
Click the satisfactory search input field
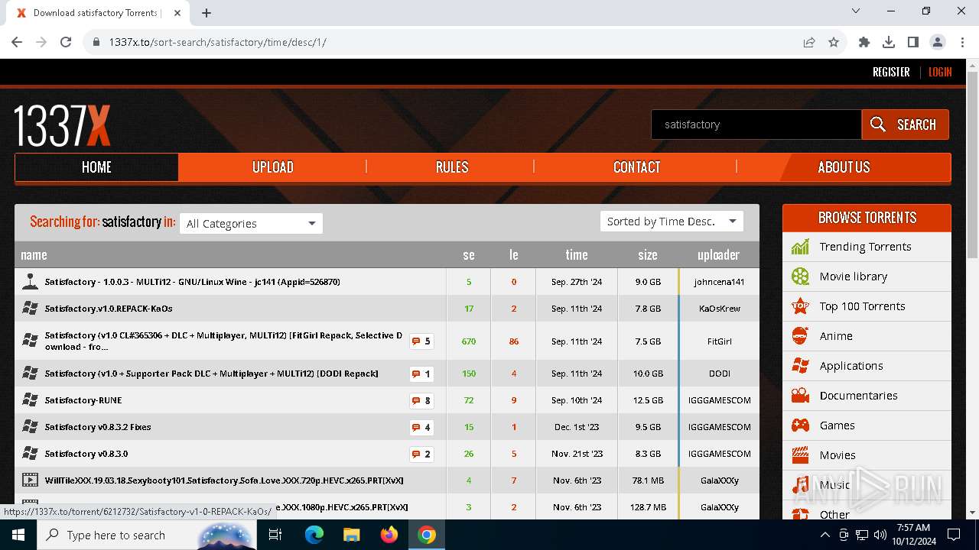(x=756, y=125)
